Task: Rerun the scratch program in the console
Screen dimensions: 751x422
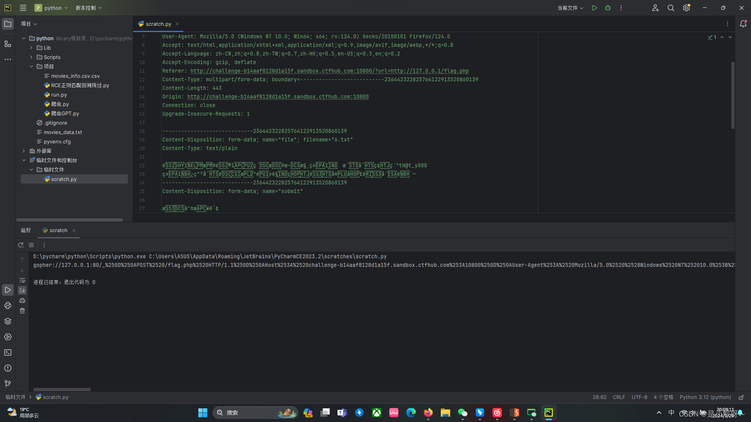Action: tap(21, 245)
